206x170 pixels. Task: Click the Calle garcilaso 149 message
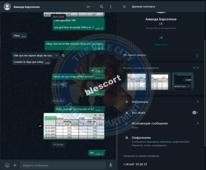point(79,24)
